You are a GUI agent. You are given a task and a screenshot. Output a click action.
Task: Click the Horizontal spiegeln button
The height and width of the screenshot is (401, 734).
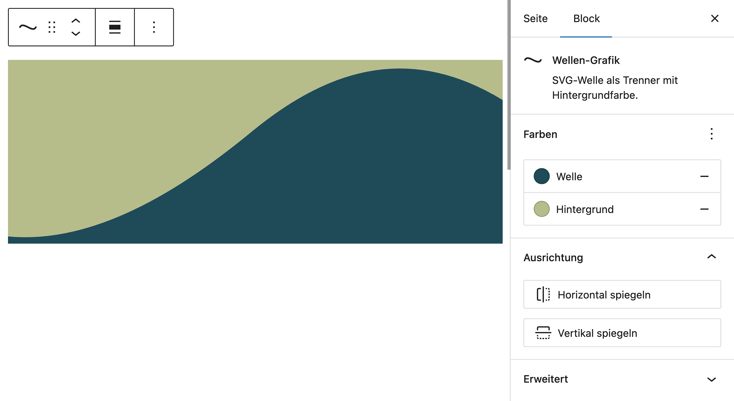click(x=622, y=294)
